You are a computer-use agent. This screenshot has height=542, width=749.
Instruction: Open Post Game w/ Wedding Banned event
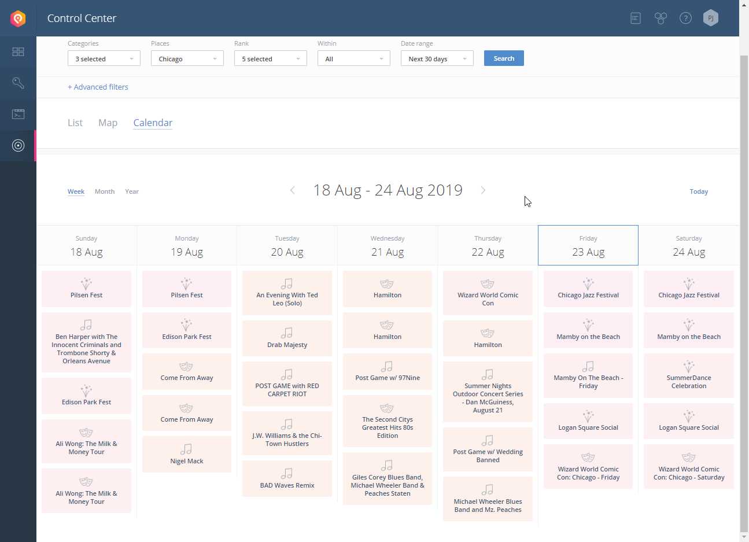click(488, 449)
